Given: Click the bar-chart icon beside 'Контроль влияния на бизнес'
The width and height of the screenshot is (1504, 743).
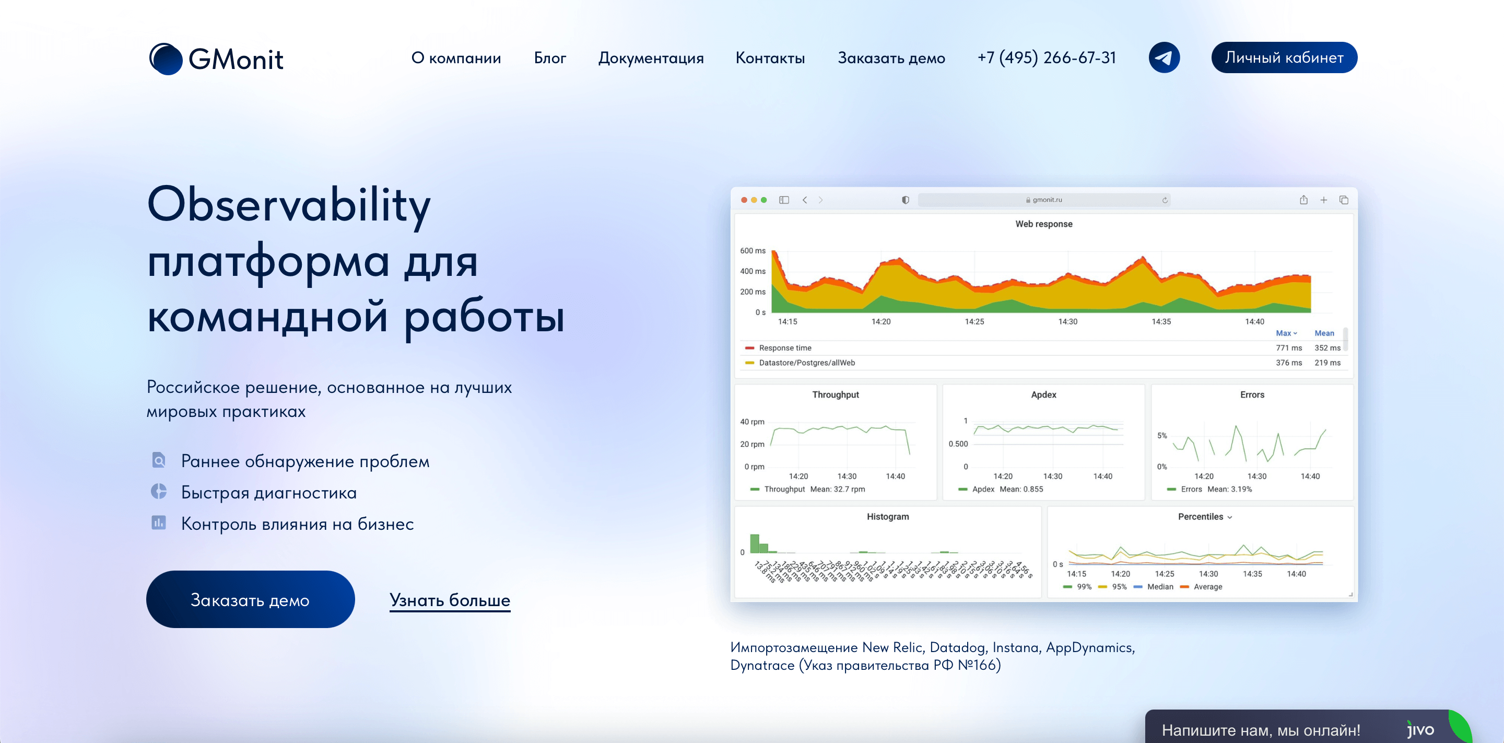Looking at the screenshot, I should pos(159,524).
